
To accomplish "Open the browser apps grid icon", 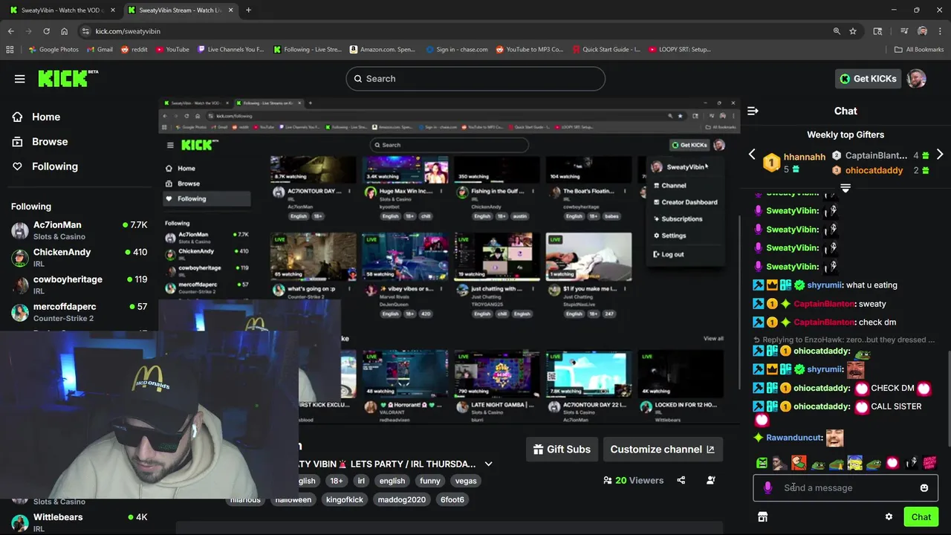I will coord(10,50).
